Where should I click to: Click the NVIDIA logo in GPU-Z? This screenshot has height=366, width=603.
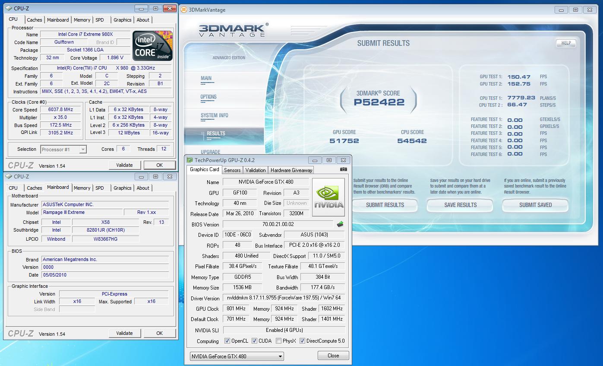tap(328, 197)
